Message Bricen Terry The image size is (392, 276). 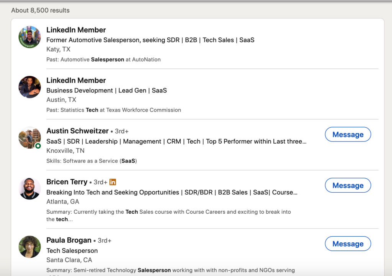348,185
